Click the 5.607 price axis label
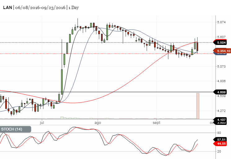The image size is (231, 159). pyautogui.click(x=221, y=37)
